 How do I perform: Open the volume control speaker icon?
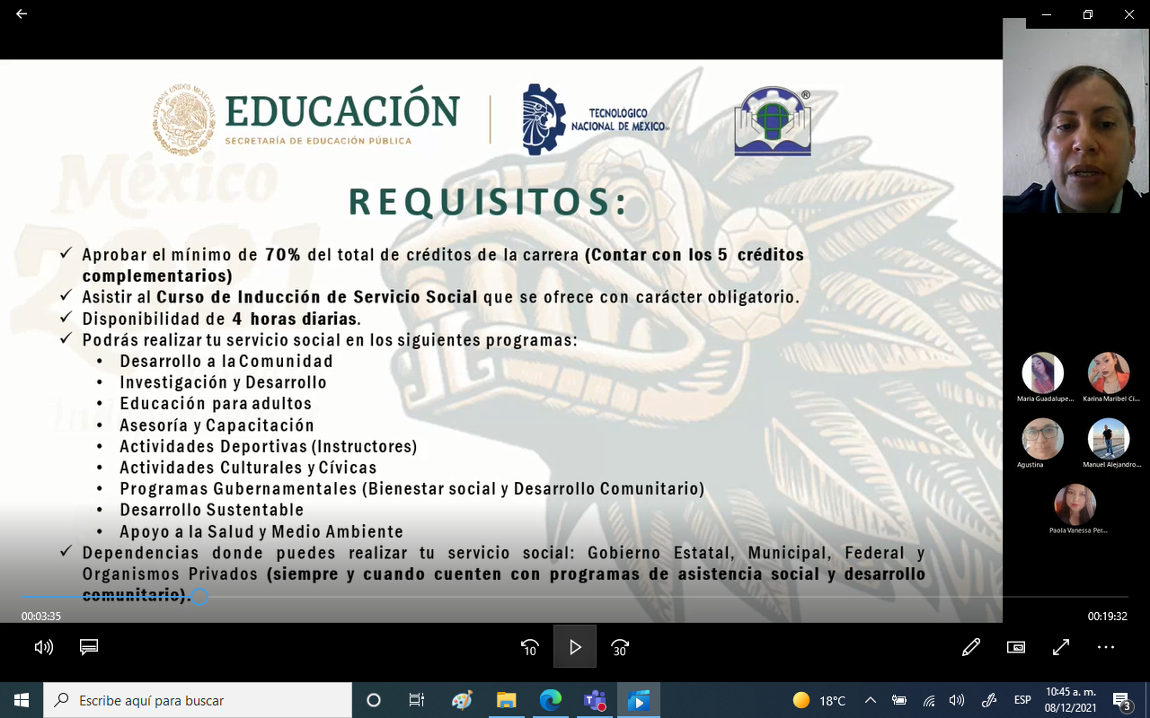[43, 647]
